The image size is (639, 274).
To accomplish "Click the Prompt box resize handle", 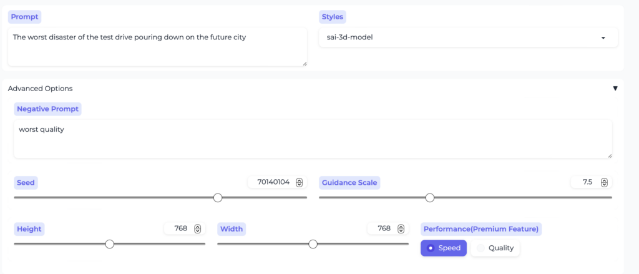I will pyautogui.click(x=304, y=63).
